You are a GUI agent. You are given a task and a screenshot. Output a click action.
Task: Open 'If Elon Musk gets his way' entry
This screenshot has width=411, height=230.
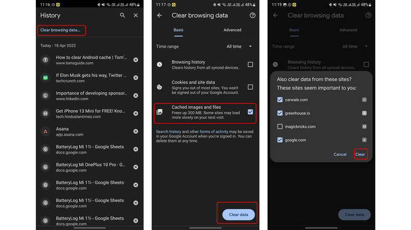(x=91, y=78)
